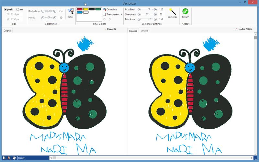Click the green Return checkmark icon

(186, 12)
